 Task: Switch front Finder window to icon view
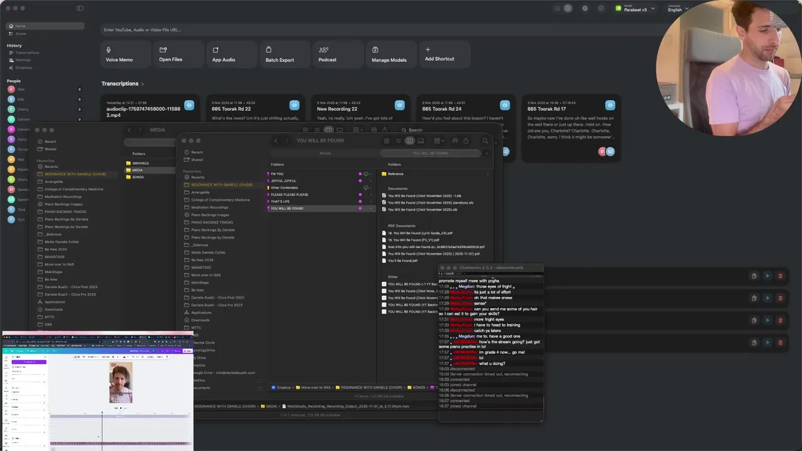[x=387, y=141]
